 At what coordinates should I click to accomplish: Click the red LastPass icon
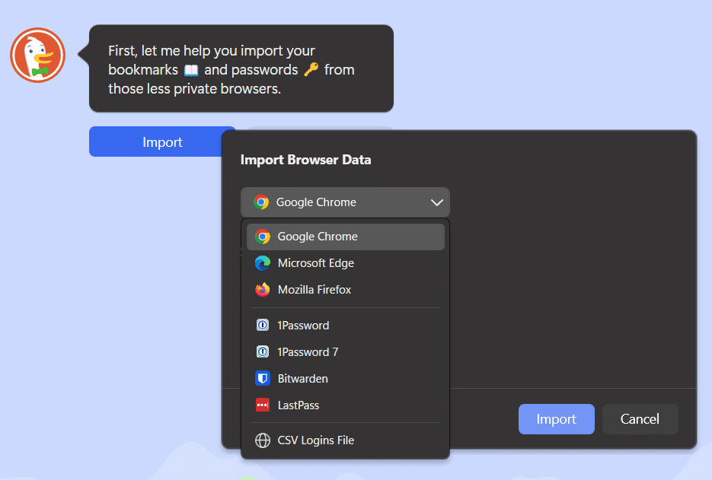[x=263, y=405]
